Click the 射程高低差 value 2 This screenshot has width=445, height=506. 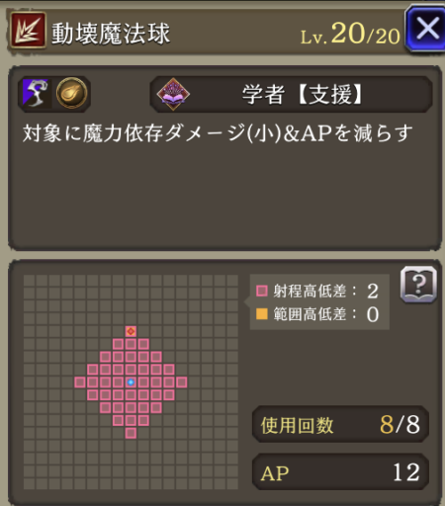(373, 292)
